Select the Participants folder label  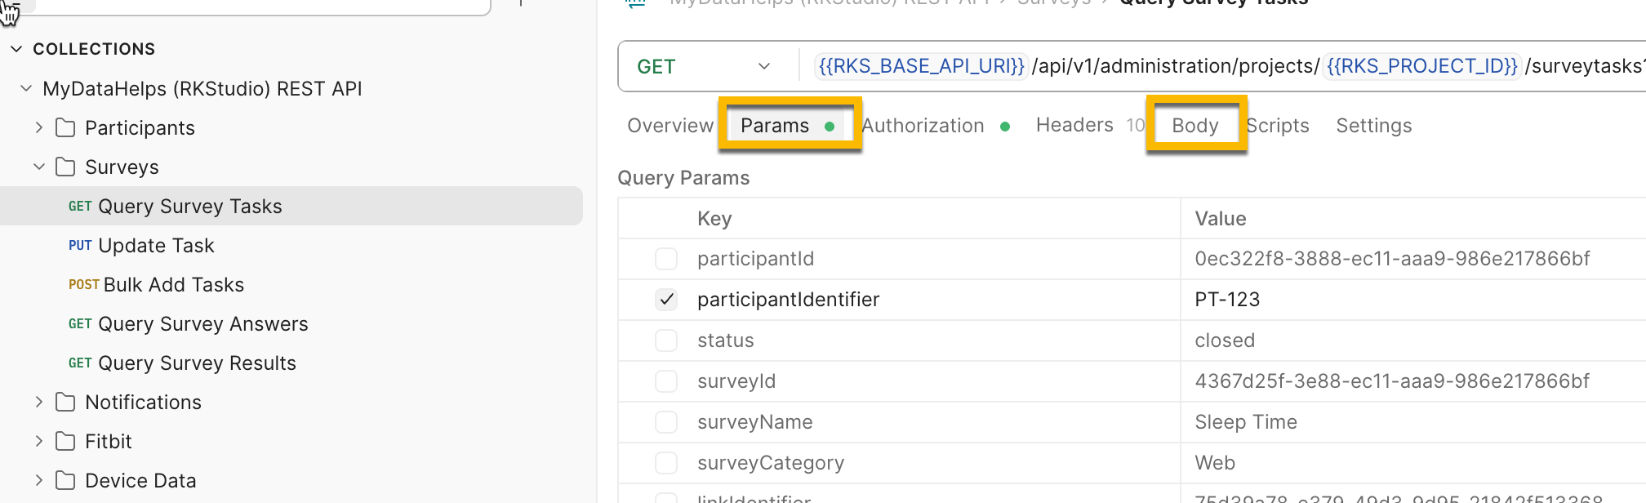click(x=140, y=128)
